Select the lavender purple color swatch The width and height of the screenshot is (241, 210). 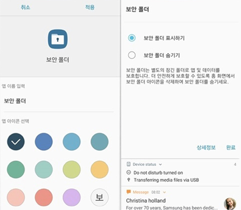tap(71, 198)
